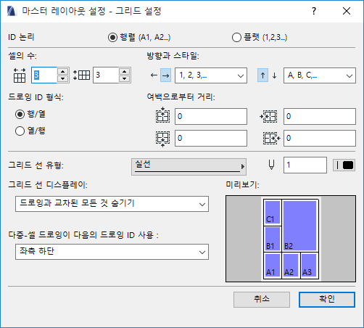Click the top margin distance icon
364x328 pixels.
point(162,115)
